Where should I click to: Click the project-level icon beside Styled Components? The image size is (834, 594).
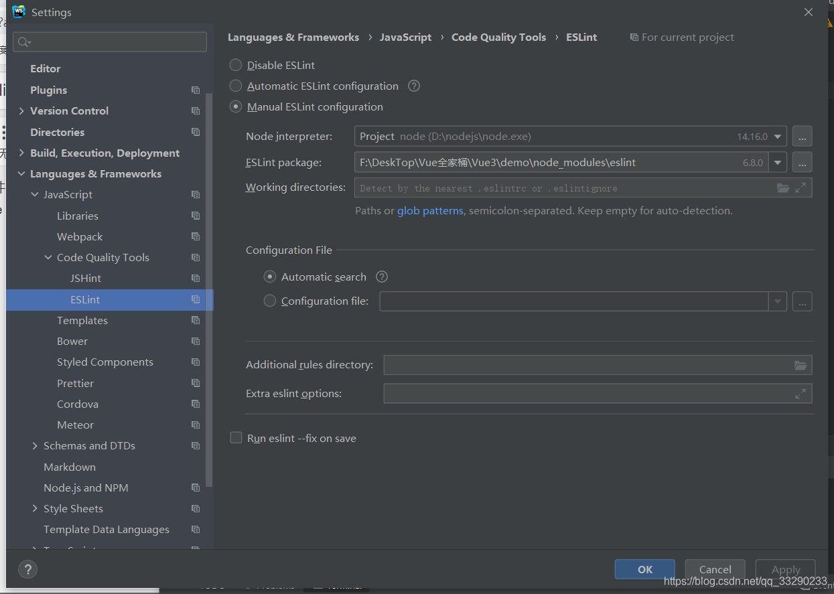(x=196, y=362)
